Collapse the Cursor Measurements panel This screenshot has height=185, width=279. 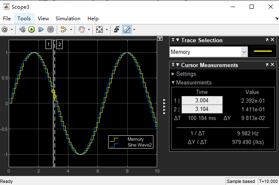point(177,65)
